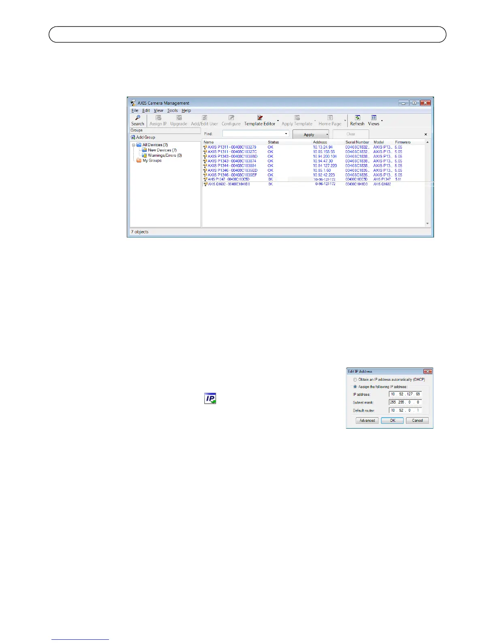Open the Template Editor dropdown arrow

(278, 121)
